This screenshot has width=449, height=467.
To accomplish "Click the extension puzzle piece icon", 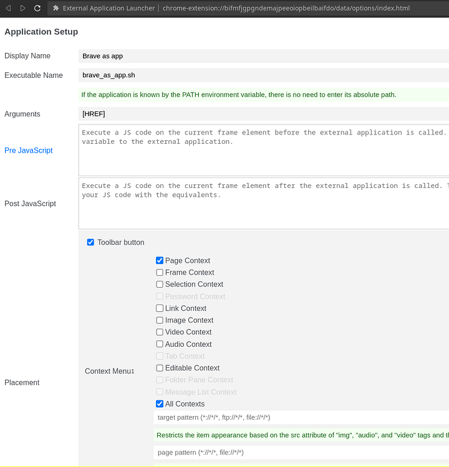I will click(x=56, y=8).
